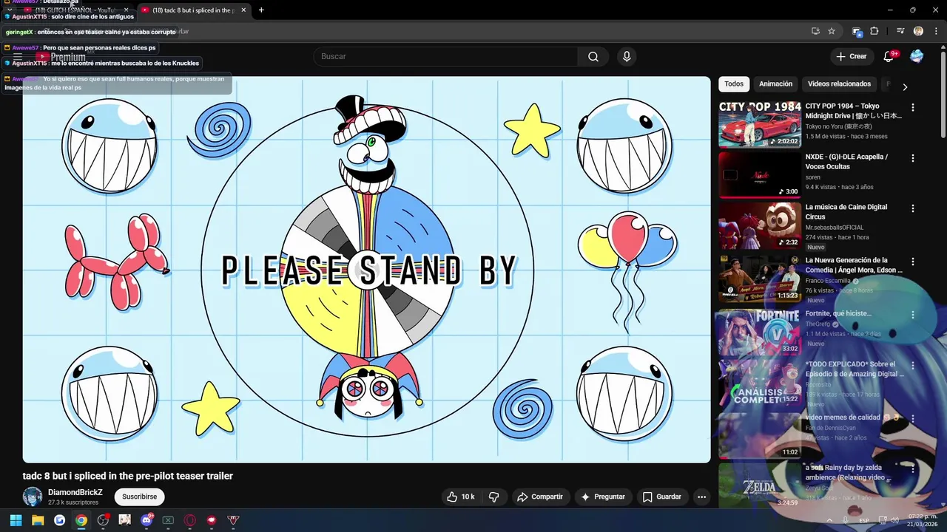The image size is (947, 532).
Task: Open Chrome profile avatar
Action: 918,31
